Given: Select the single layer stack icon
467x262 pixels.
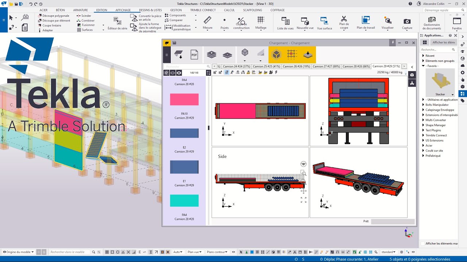Looking at the screenshot, I should click(227, 55).
